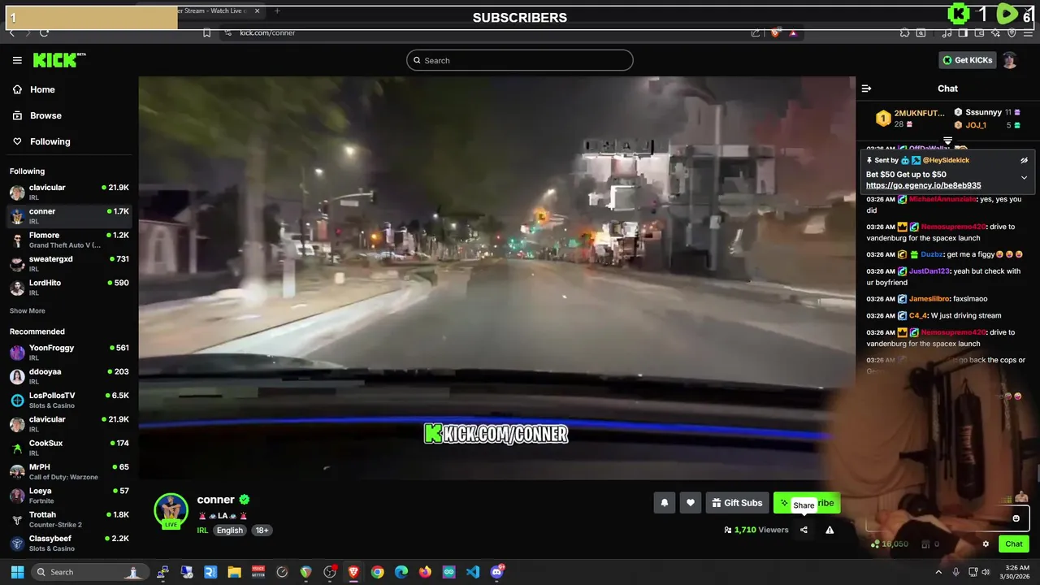This screenshot has width=1040, height=585.
Task: Open Jameslilbro username in chat
Action: click(929, 299)
